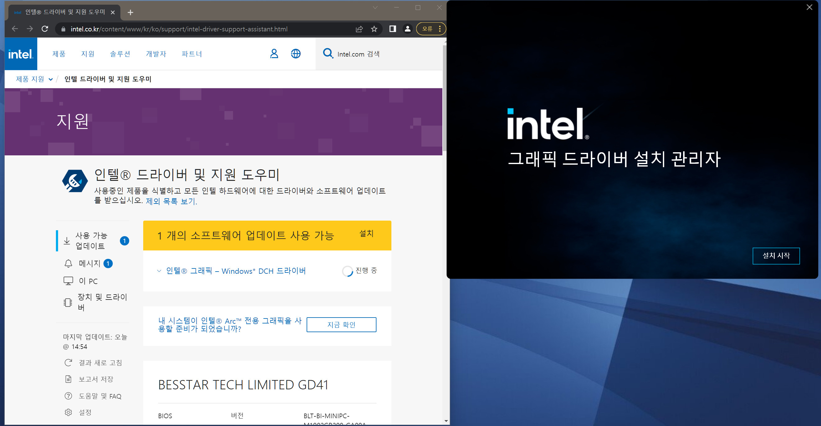Click the 사용 가능 업데이트 count badge

click(x=125, y=241)
